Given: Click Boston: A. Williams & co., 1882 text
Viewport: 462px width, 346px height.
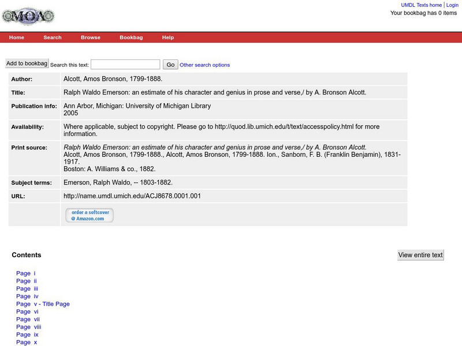Looking at the screenshot, I should pyautogui.click(x=109, y=169).
